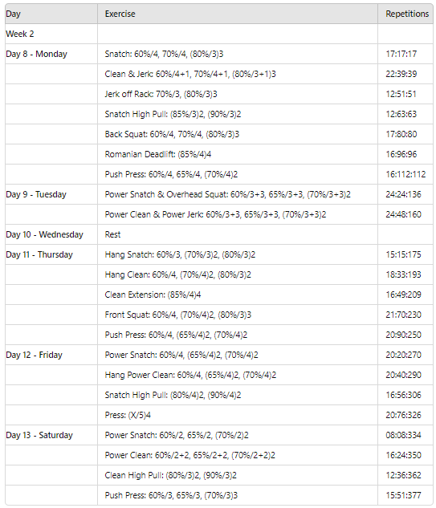
Task: Click the 15:51:377 repetitions cell
Action: pyautogui.click(x=405, y=495)
